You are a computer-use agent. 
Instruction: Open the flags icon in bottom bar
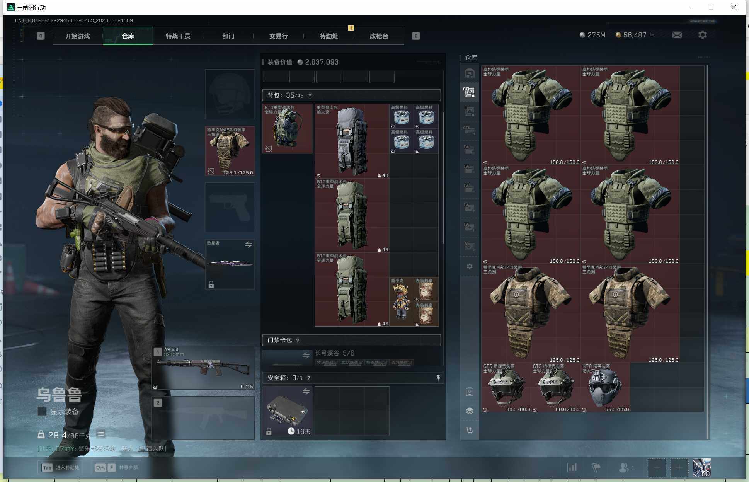tap(596, 468)
